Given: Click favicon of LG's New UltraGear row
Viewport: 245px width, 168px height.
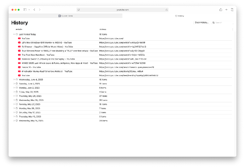Looking at the screenshot, I should [19, 43].
